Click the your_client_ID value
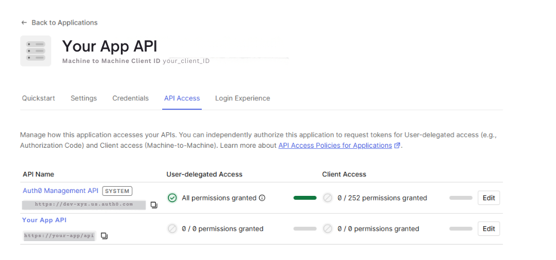The image size is (556, 260). (186, 61)
